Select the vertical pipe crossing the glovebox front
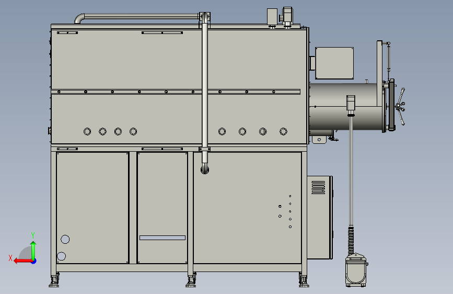Viewport: 453px width, 294px height. tap(204, 93)
